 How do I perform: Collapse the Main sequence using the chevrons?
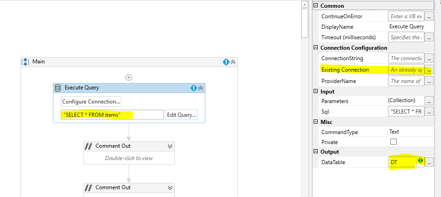[x=233, y=62]
